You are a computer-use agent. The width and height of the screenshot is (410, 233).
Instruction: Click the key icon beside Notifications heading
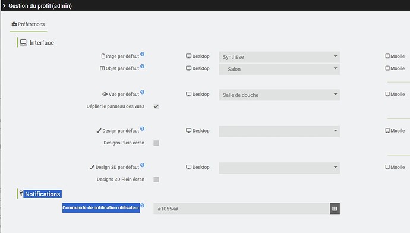21,194
